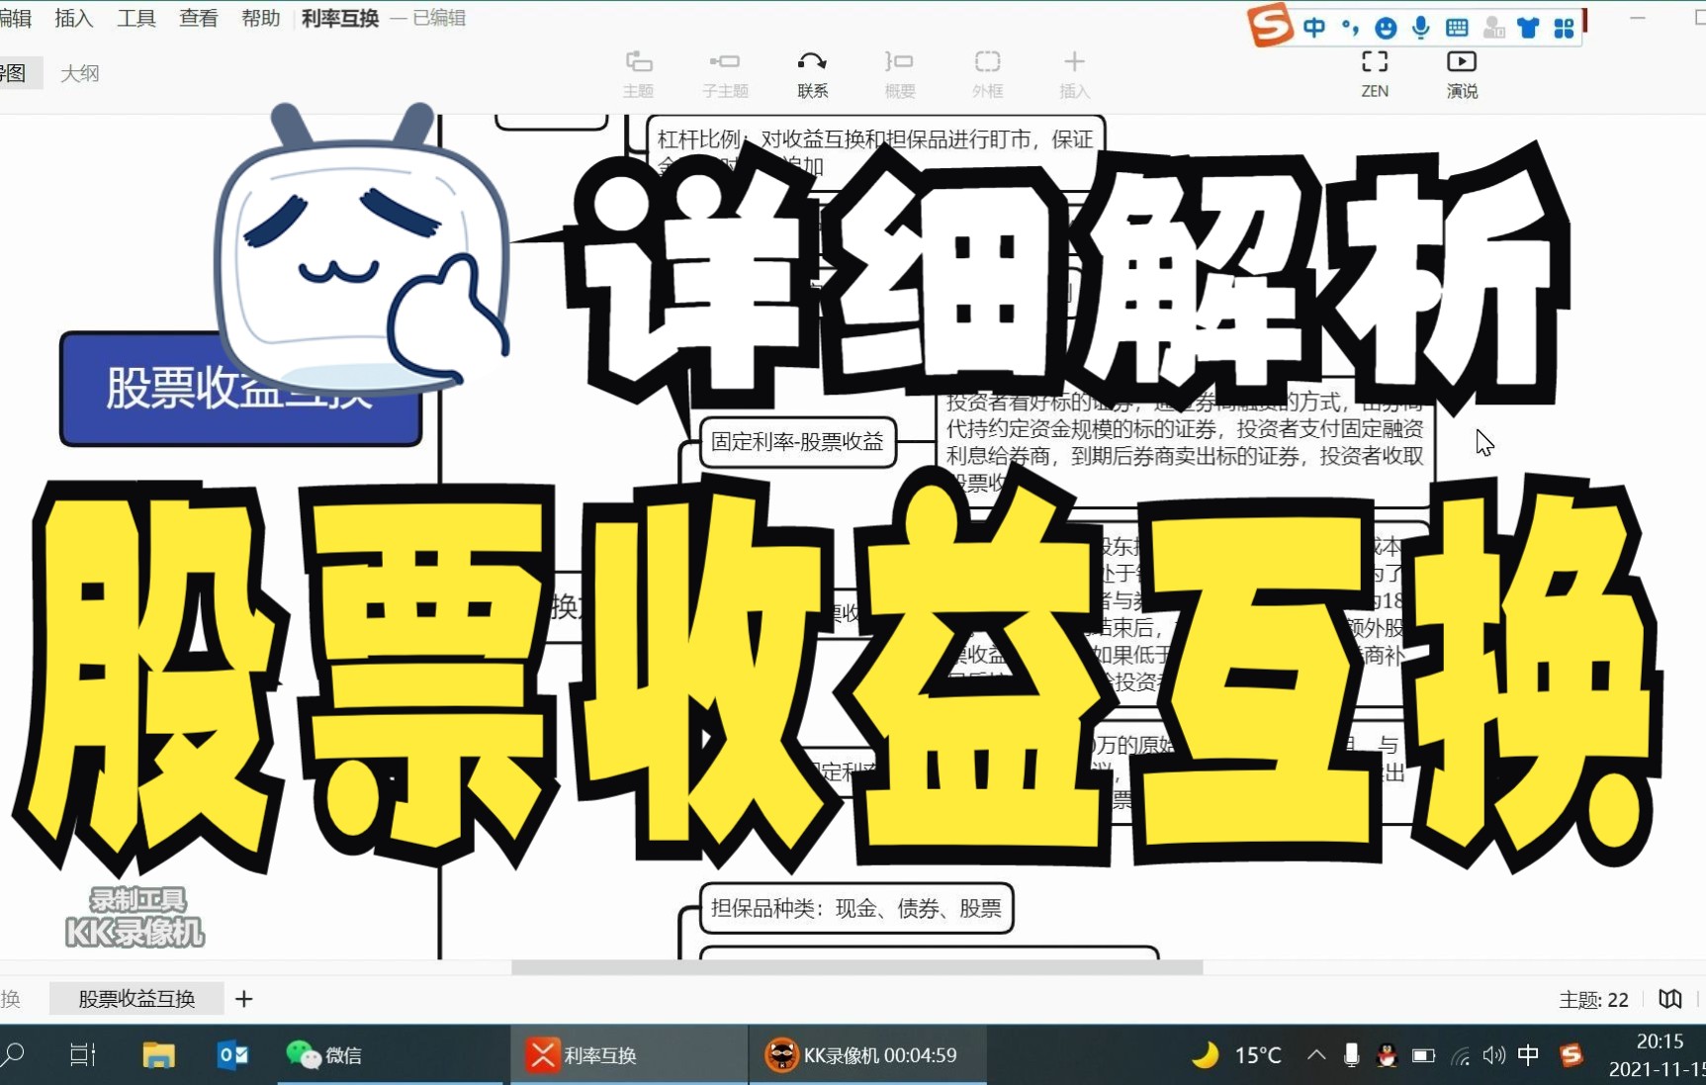Click the 主题: 22 topic count

pyautogui.click(x=1593, y=1000)
